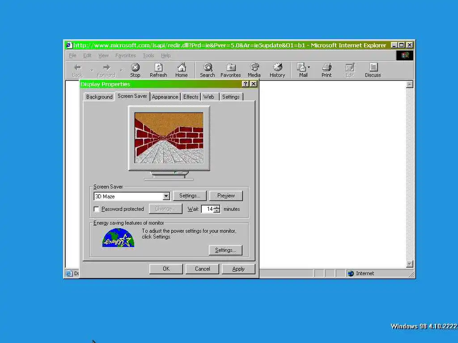
Task: Enable the Password protected checkbox
Action: click(97, 209)
